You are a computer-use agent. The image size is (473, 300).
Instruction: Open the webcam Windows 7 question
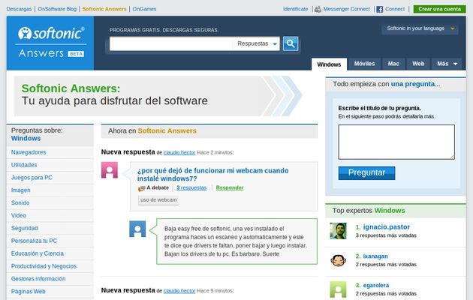pos(212,175)
